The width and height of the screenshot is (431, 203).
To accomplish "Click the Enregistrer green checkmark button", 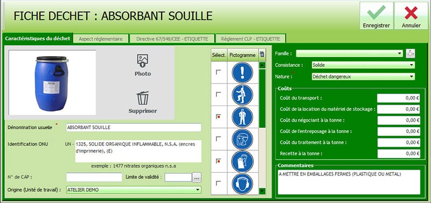I will [376, 16].
